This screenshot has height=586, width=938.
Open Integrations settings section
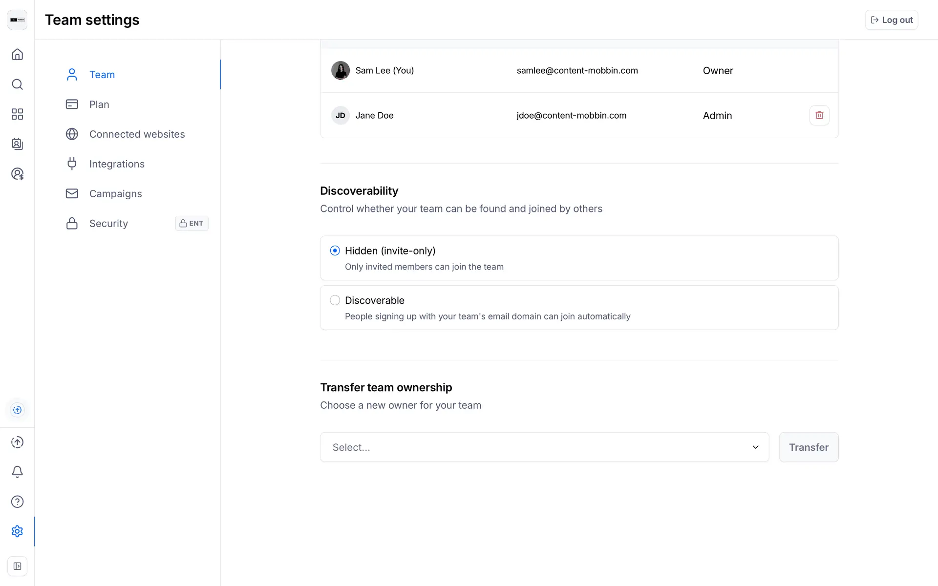[x=117, y=164]
